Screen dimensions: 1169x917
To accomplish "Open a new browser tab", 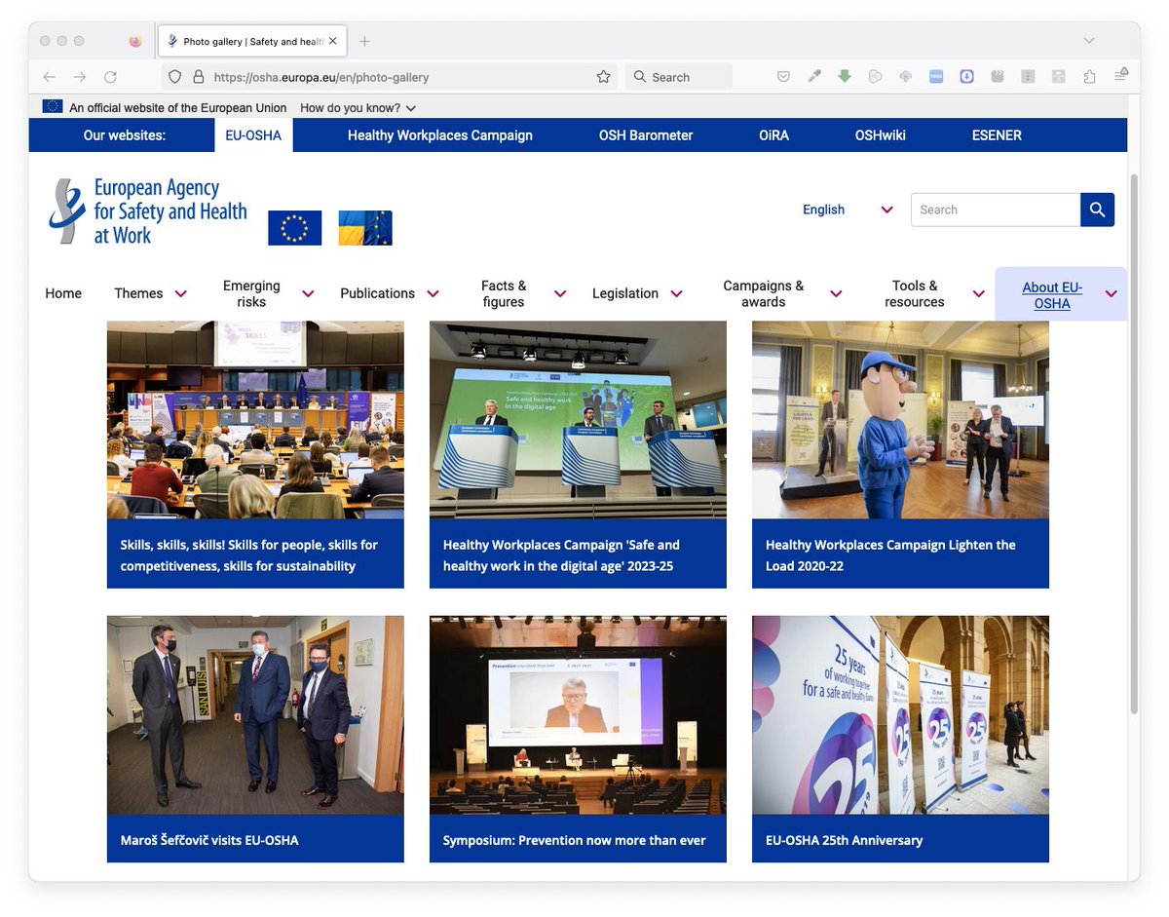I will tap(364, 41).
